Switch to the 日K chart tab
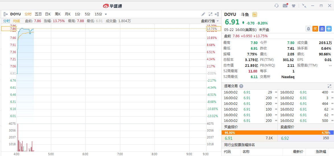The height and width of the screenshot is (156, 334). coord(48,14)
